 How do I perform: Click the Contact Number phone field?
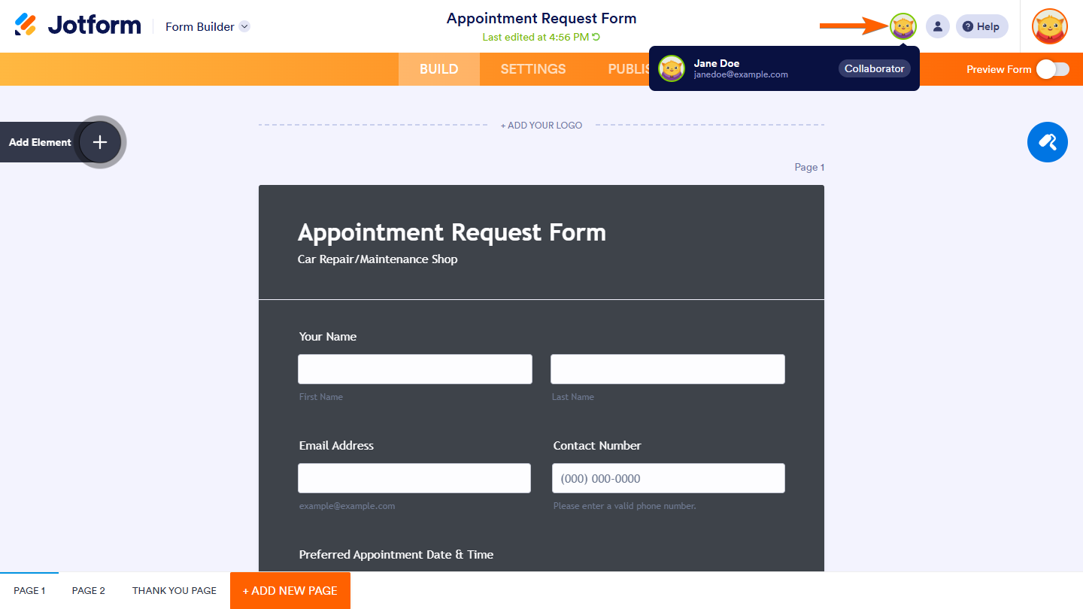[x=668, y=478]
